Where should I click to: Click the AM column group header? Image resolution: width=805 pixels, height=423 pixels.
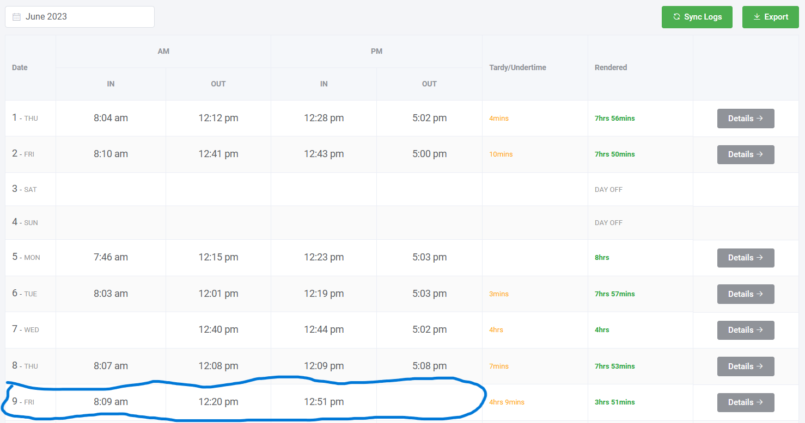(x=163, y=51)
